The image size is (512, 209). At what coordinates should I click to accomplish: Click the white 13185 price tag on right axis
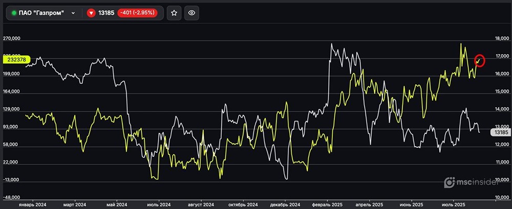500,132
